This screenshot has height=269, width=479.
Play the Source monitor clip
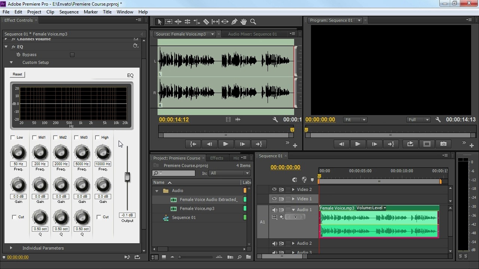(x=226, y=144)
